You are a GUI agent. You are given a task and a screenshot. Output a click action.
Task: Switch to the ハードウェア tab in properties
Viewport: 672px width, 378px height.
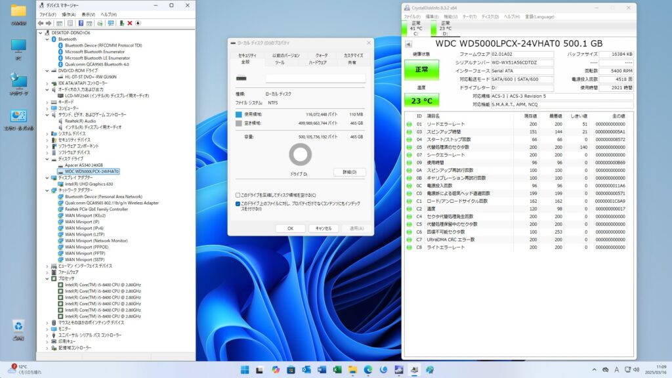coord(318,62)
